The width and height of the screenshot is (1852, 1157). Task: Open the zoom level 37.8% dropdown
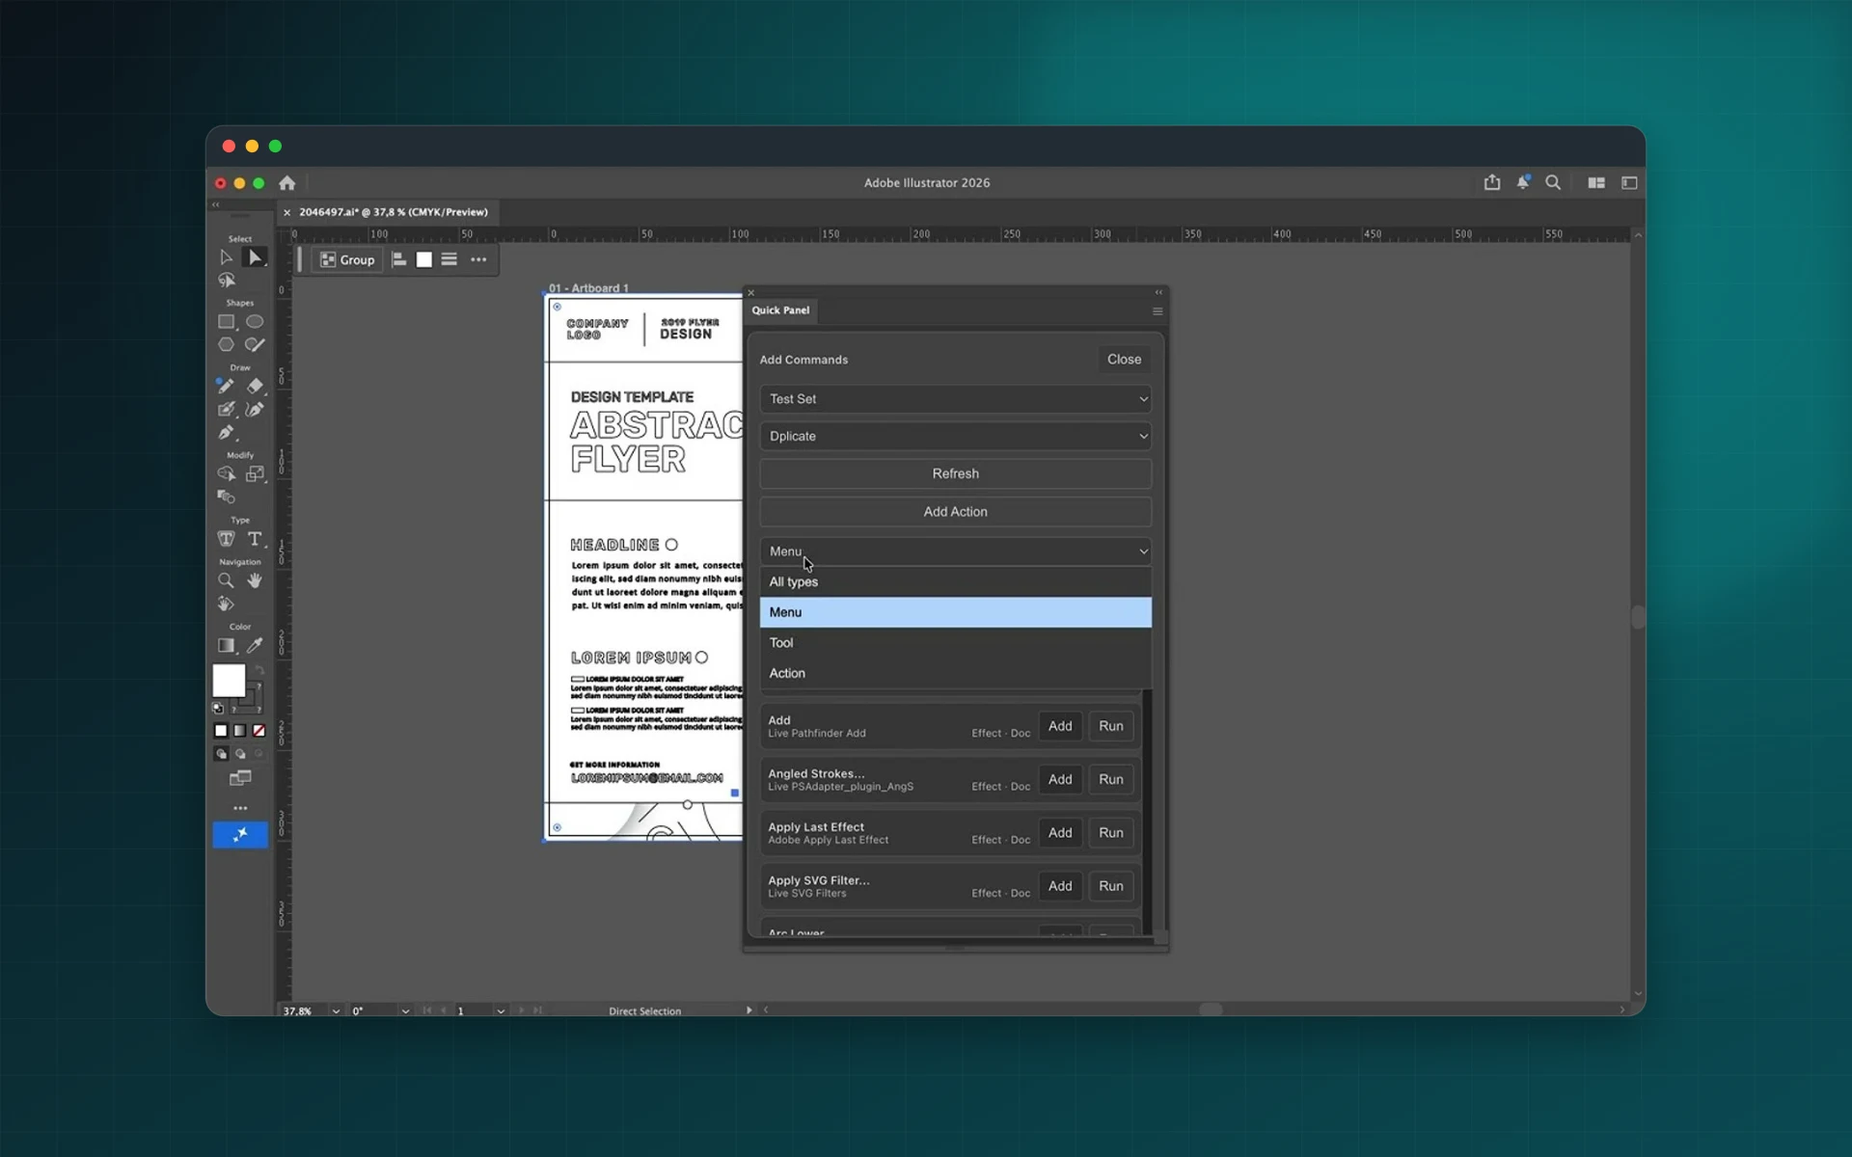point(336,1011)
